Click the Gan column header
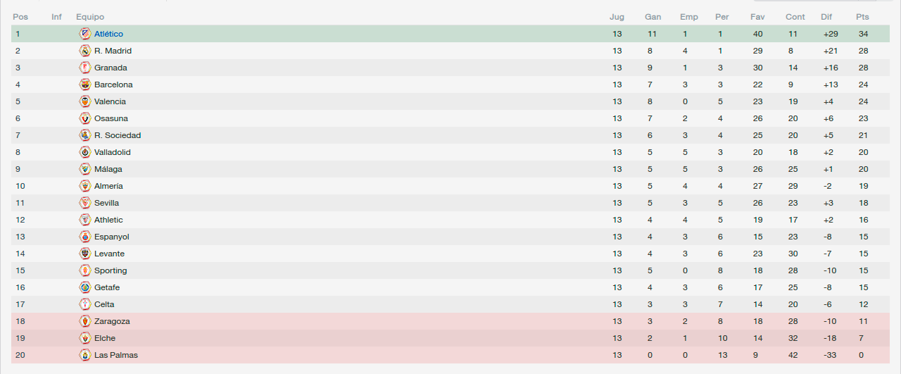 (653, 17)
